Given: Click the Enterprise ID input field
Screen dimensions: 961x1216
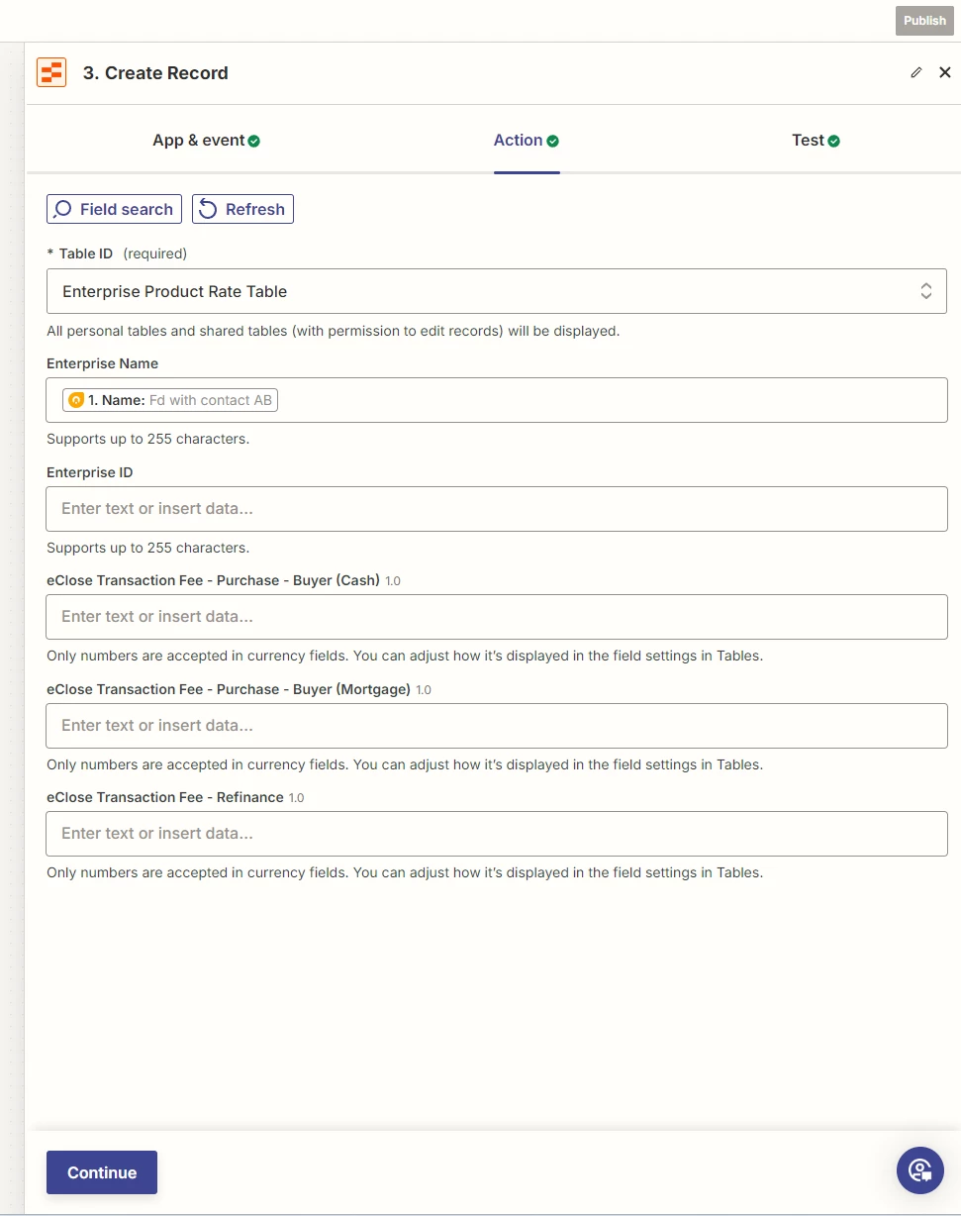Looking at the screenshot, I should coord(497,509).
